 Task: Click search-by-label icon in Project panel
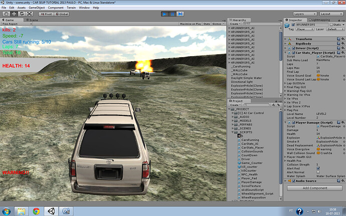point(278,105)
